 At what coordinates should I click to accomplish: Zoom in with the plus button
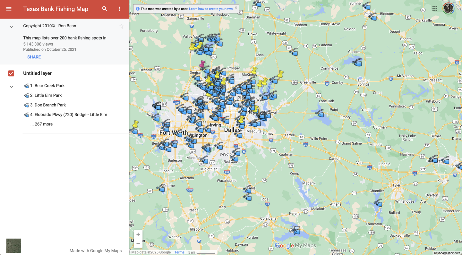coord(138,234)
